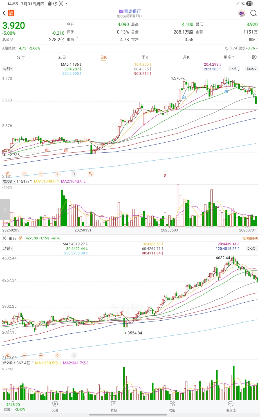Zoom in 银行 index chart with plus
The image size is (260, 417).
(x=41, y=355)
